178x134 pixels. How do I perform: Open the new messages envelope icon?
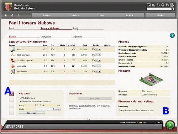coord(141,123)
